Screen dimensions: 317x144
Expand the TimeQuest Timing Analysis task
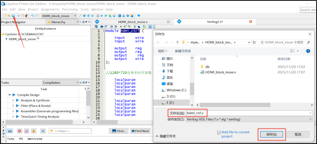[13, 117]
